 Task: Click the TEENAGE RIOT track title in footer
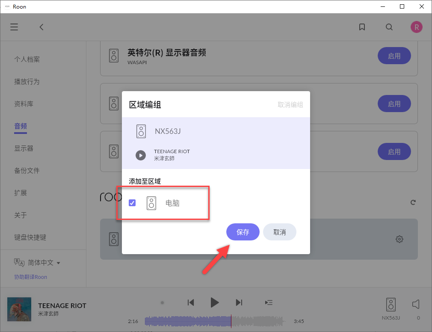click(62, 305)
